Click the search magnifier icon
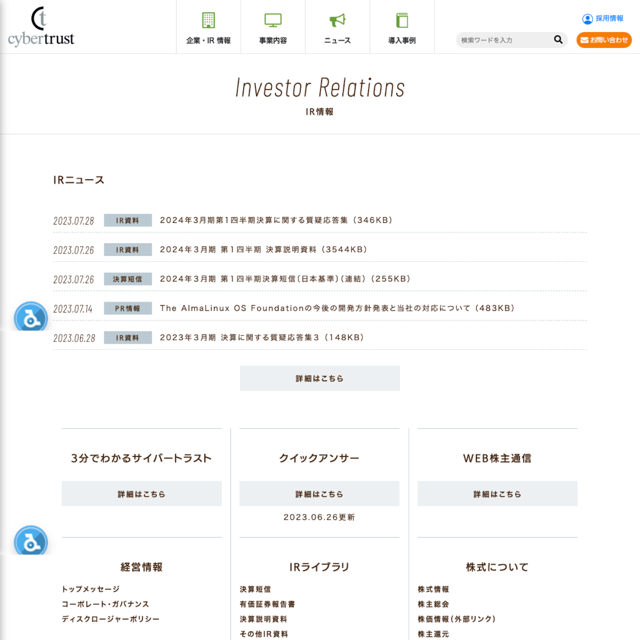Image resolution: width=640 pixels, height=640 pixels. (x=558, y=40)
